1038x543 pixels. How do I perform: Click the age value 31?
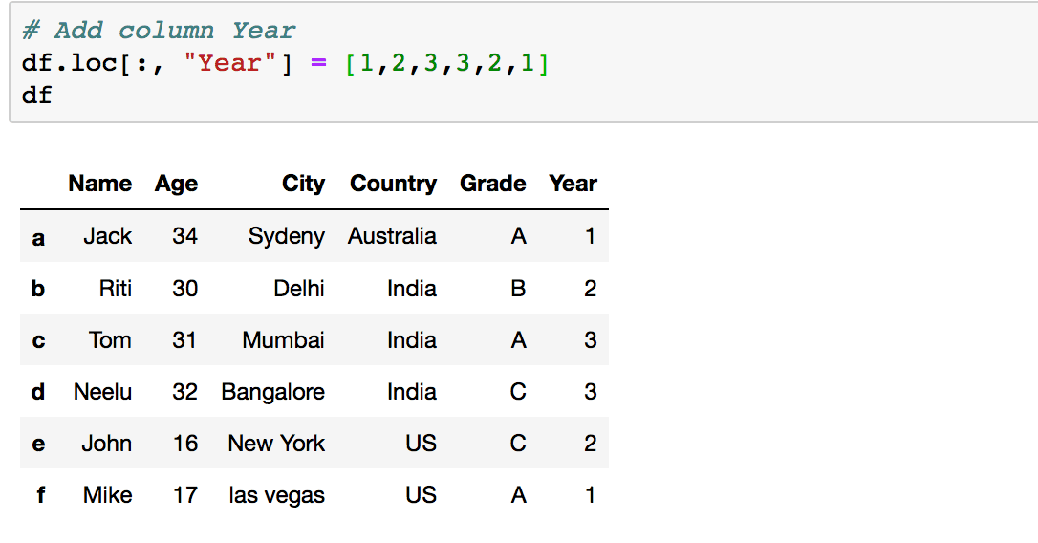184,340
